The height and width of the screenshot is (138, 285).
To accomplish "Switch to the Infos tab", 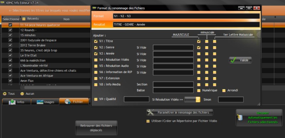I will 16,102.
